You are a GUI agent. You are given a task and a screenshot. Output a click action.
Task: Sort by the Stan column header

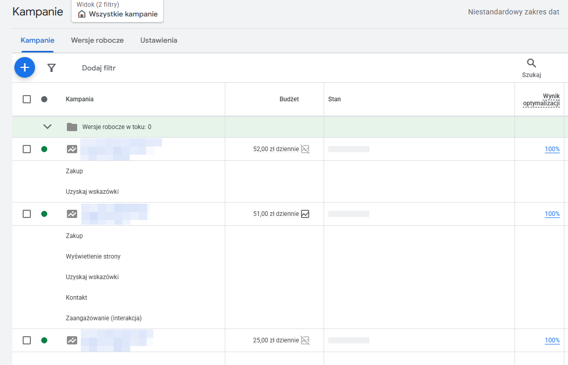(334, 99)
